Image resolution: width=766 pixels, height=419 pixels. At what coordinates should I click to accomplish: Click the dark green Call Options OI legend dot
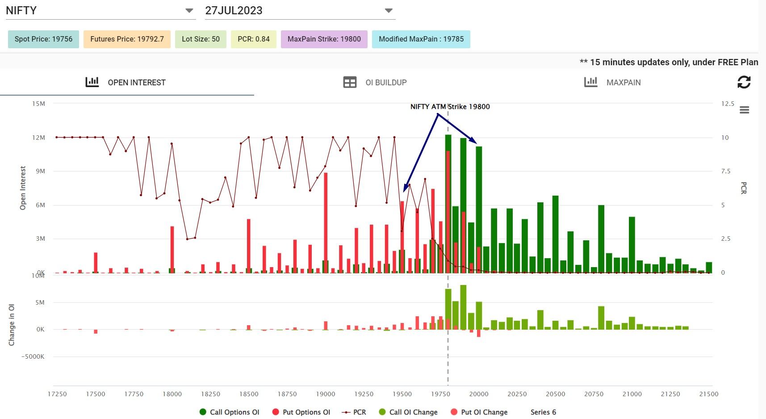203,412
